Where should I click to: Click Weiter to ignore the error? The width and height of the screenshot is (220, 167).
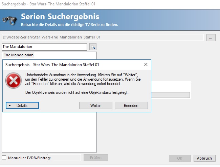pos(96,106)
